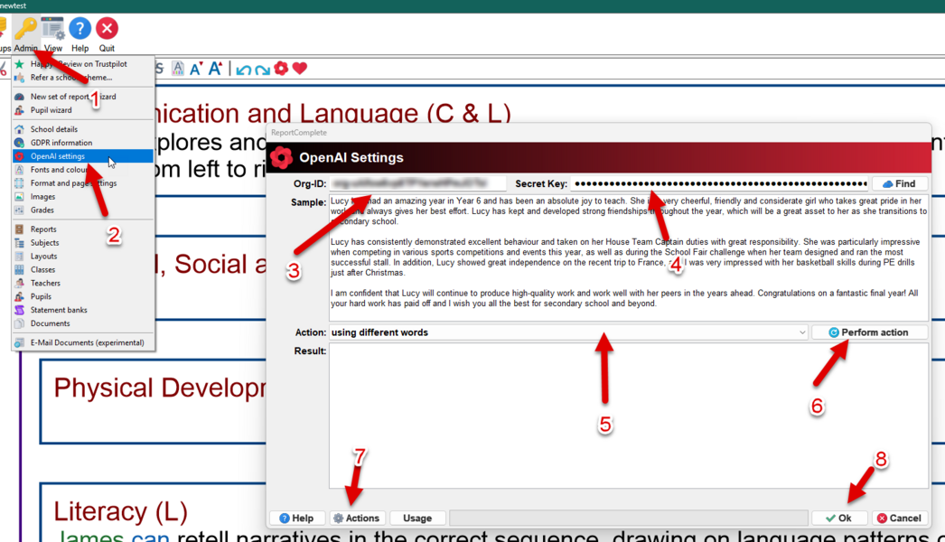Open the Actions button with gear icon

pyautogui.click(x=357, y=519)
